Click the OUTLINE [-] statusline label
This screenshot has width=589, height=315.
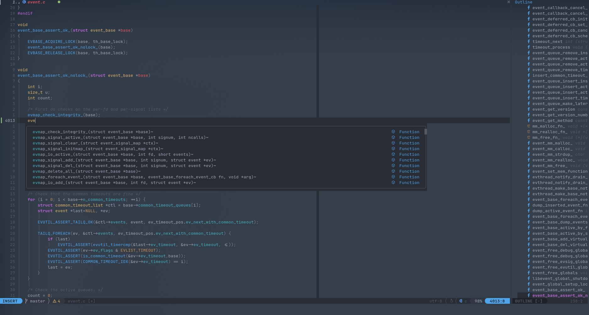(529, 301)
